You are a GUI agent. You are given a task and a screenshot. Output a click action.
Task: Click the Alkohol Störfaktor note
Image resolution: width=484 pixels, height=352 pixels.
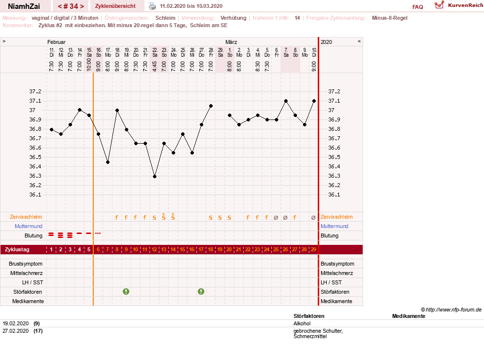(302, 323)
